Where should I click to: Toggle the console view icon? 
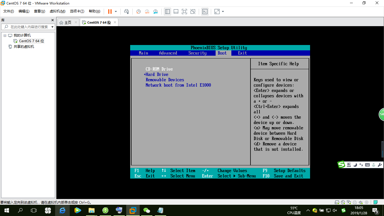[205, 12]
